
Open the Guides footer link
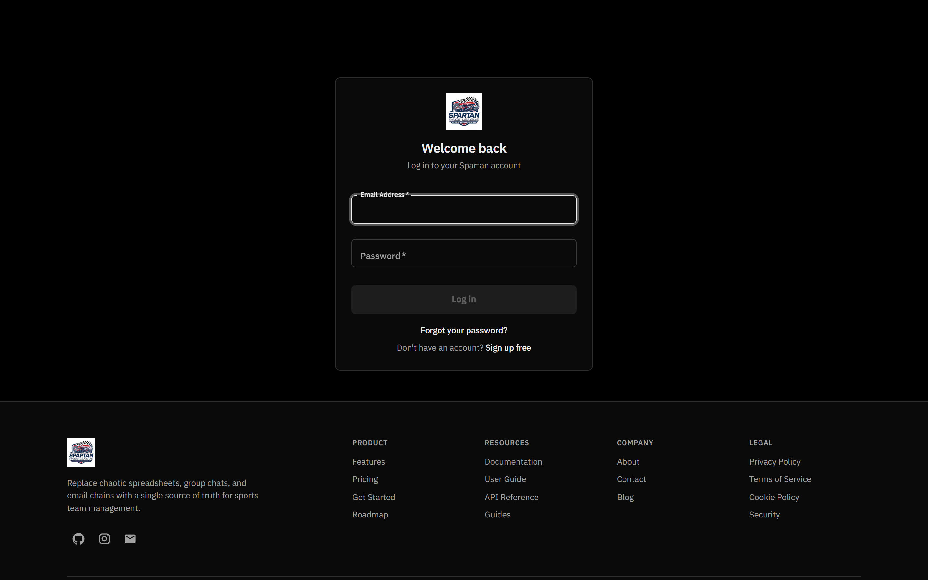[x=498, y=514]
